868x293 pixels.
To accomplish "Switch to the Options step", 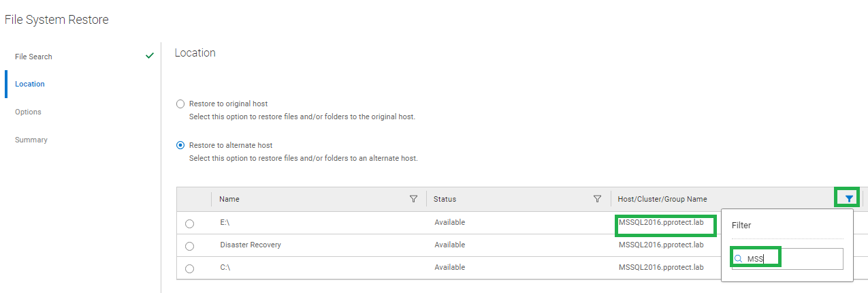I will click(28, 112).
